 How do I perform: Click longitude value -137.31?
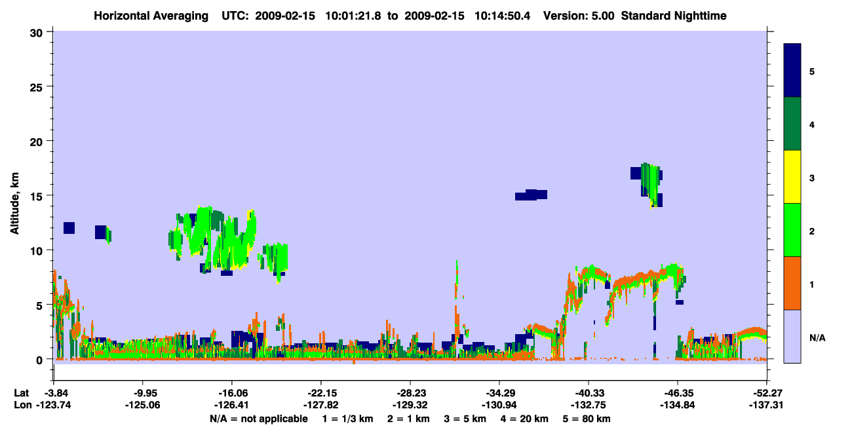point(767,406)
